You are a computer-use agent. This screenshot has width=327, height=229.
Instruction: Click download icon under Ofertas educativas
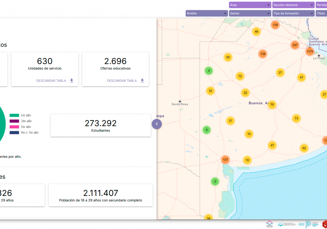(142, 81)
